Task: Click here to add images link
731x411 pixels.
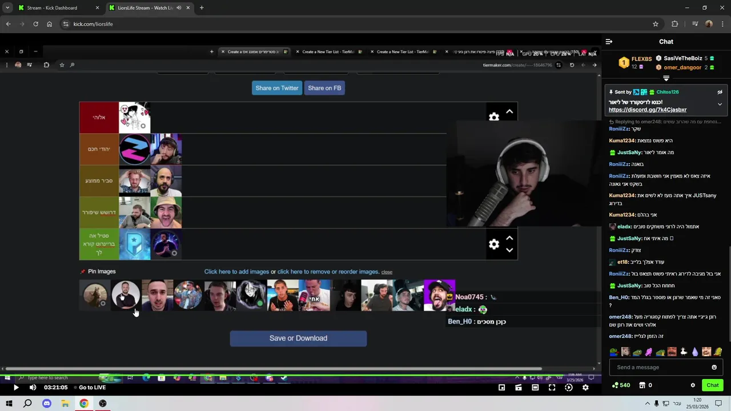Action: 236,272
